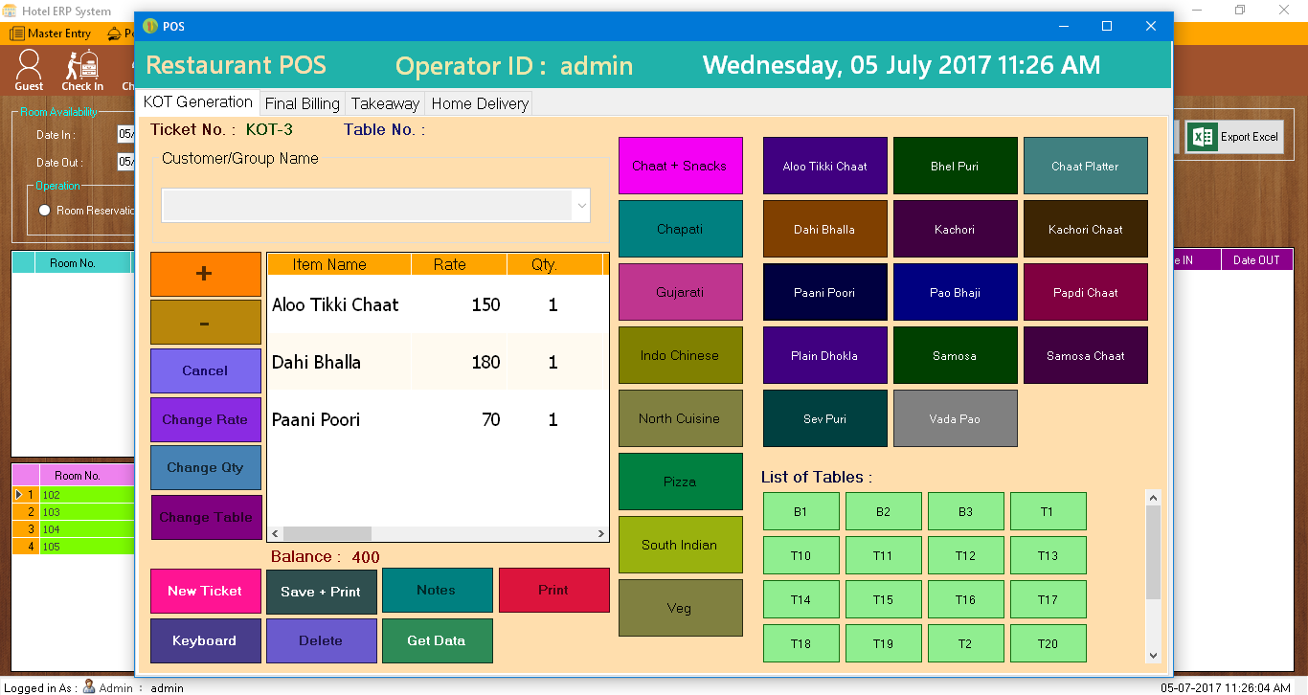Click tables list scroll down arrow

(1153, 655)
